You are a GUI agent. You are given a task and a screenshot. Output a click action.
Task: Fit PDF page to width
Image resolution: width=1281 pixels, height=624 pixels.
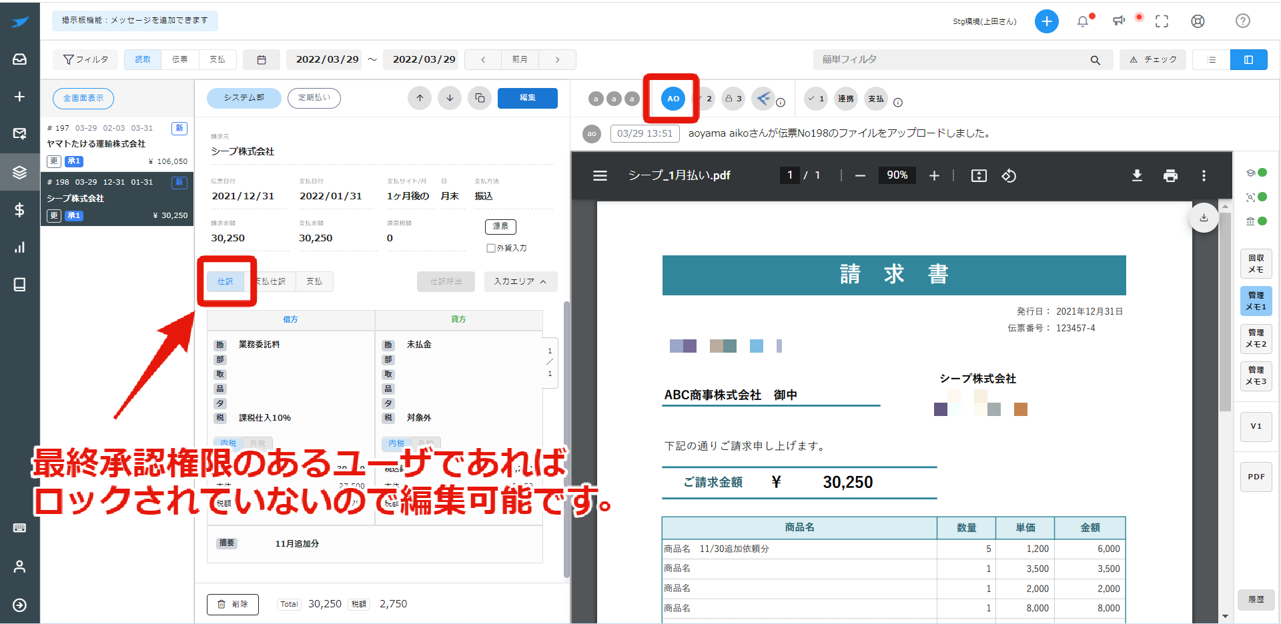click(x=979, y=175)
